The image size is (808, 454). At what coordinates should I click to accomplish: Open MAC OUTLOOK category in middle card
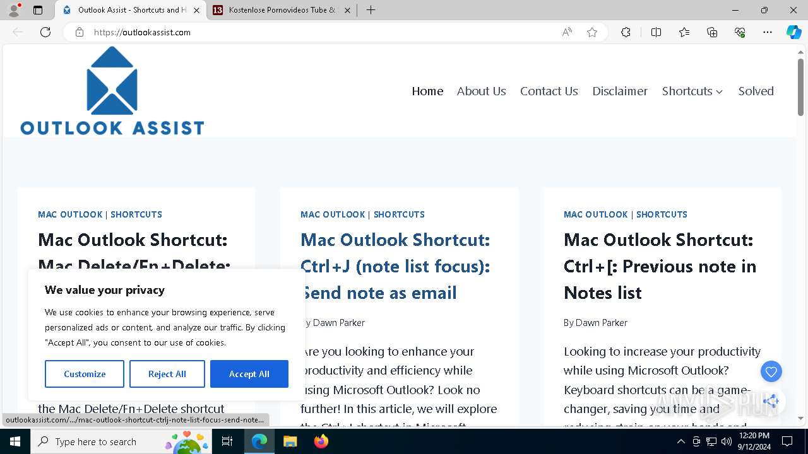pyautogui.click(x=333, y=214)
